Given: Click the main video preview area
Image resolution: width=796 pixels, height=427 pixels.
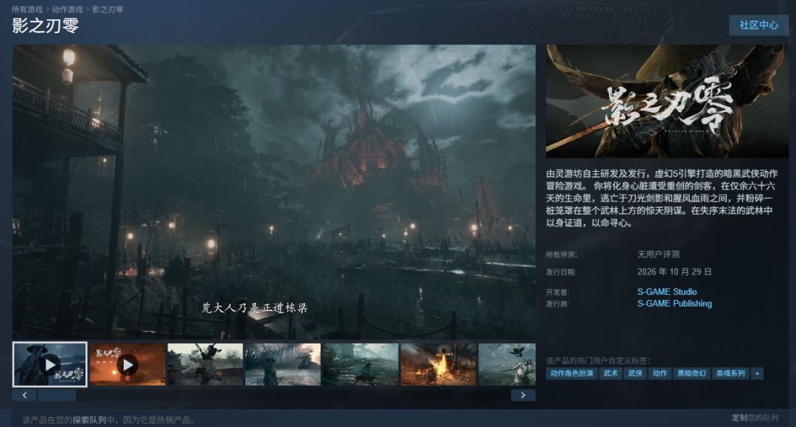Looking at the screenshot, I should point(274,192).
